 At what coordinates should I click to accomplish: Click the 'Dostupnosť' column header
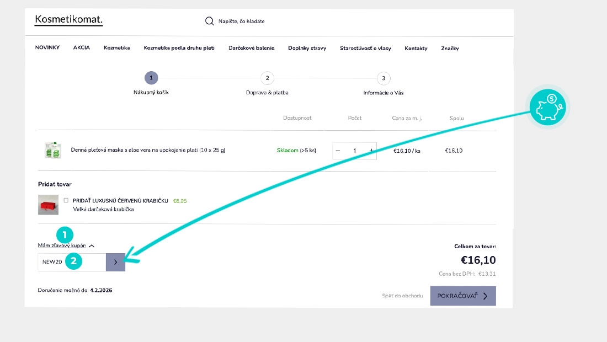coord(297,118)
